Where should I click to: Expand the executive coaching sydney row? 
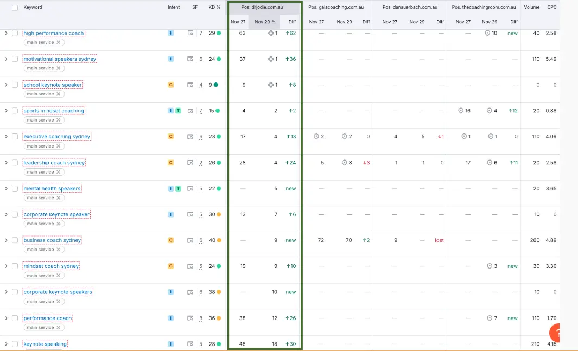7,137
